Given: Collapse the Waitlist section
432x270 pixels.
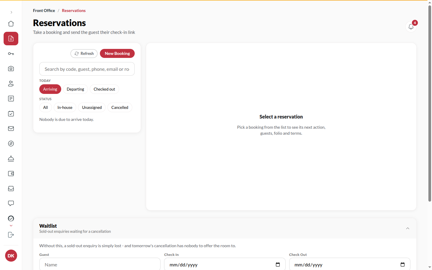Looking at the screenshot, I should 408,228.
